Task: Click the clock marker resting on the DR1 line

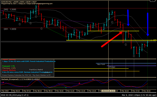Action: point(41,29)
